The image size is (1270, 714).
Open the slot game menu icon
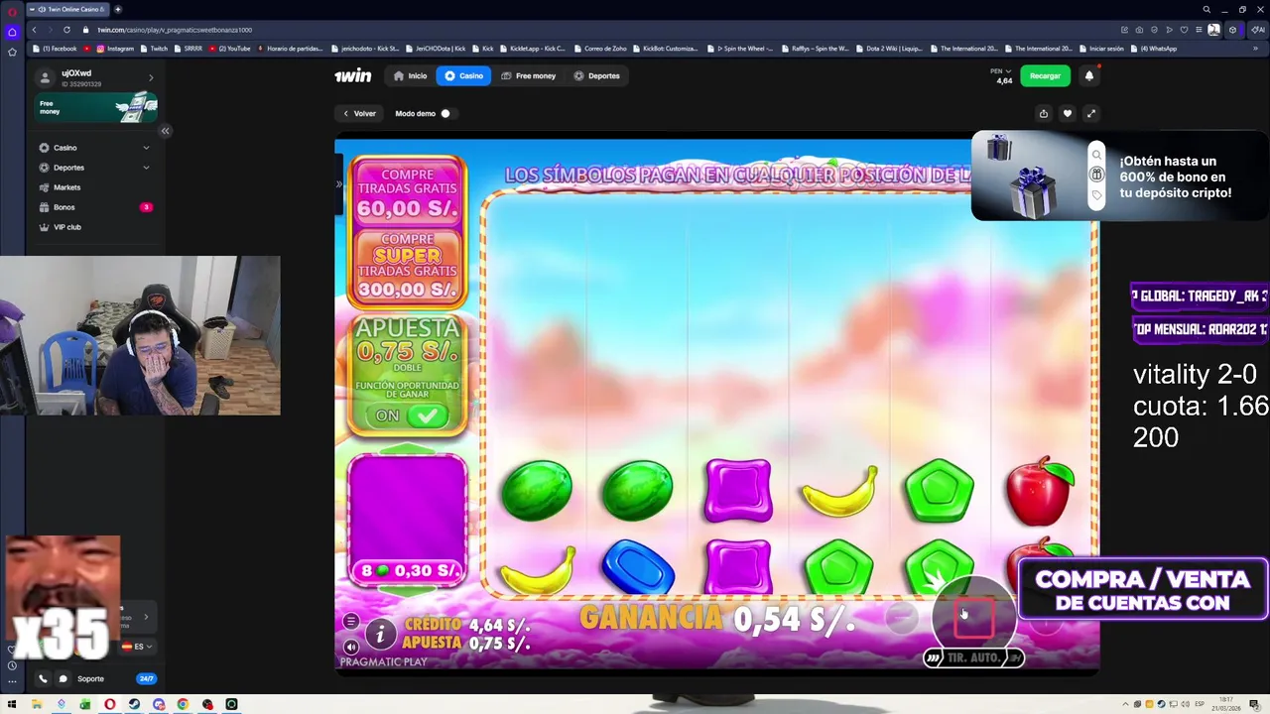point(350,622)
